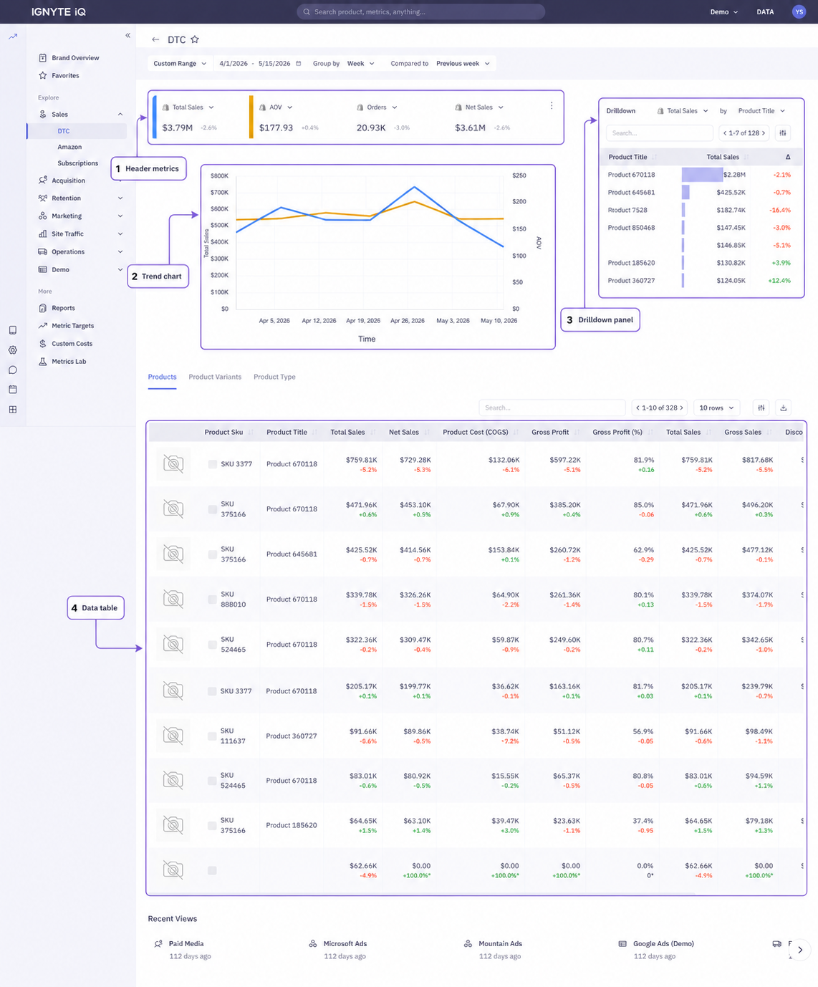Click the Paid Media recent view icon
The width and height of the screenshot is (818, 987).
(x=158, y=944)
